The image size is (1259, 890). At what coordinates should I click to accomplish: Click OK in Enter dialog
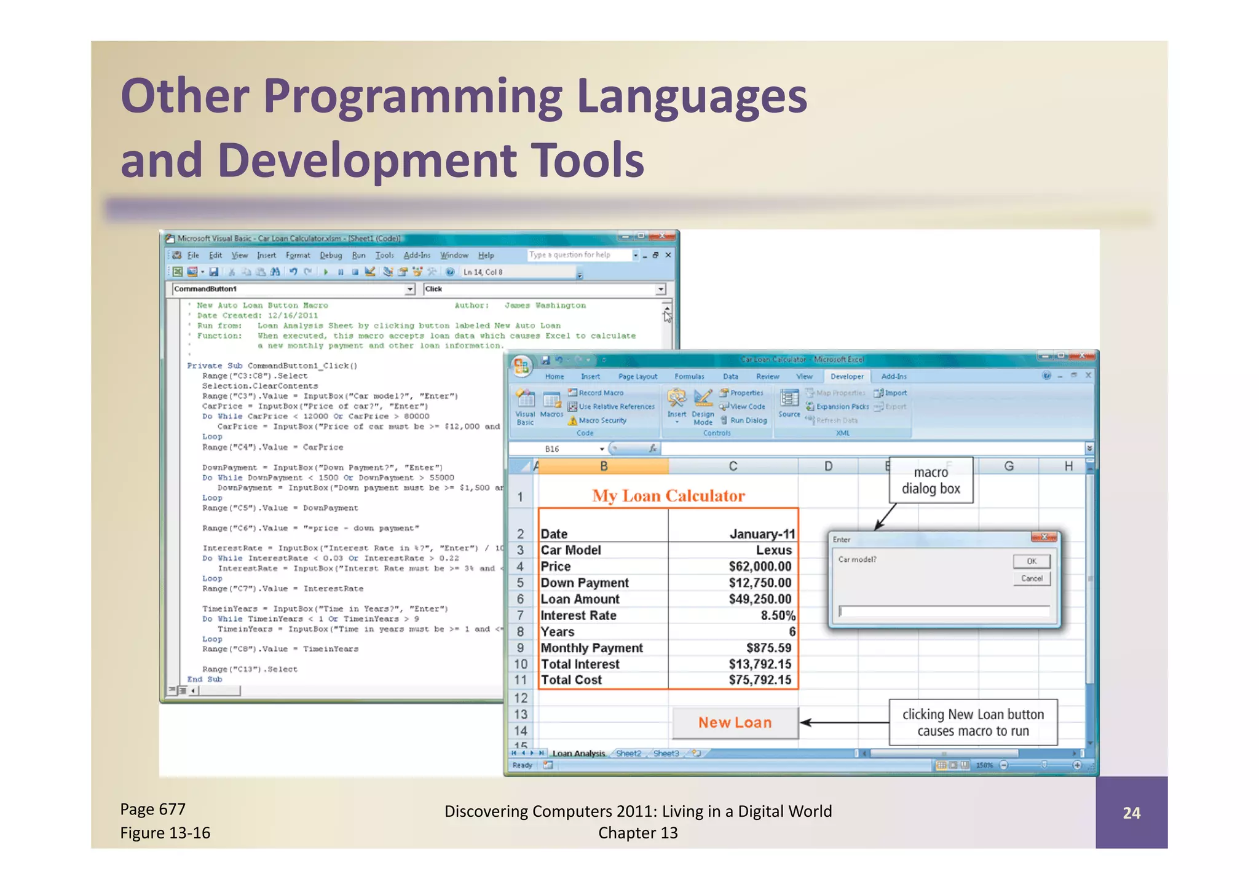(x=1032, y=561)
